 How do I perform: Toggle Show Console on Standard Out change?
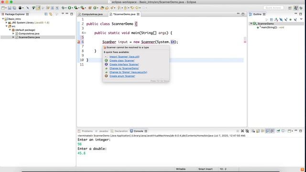pos(267,131)
